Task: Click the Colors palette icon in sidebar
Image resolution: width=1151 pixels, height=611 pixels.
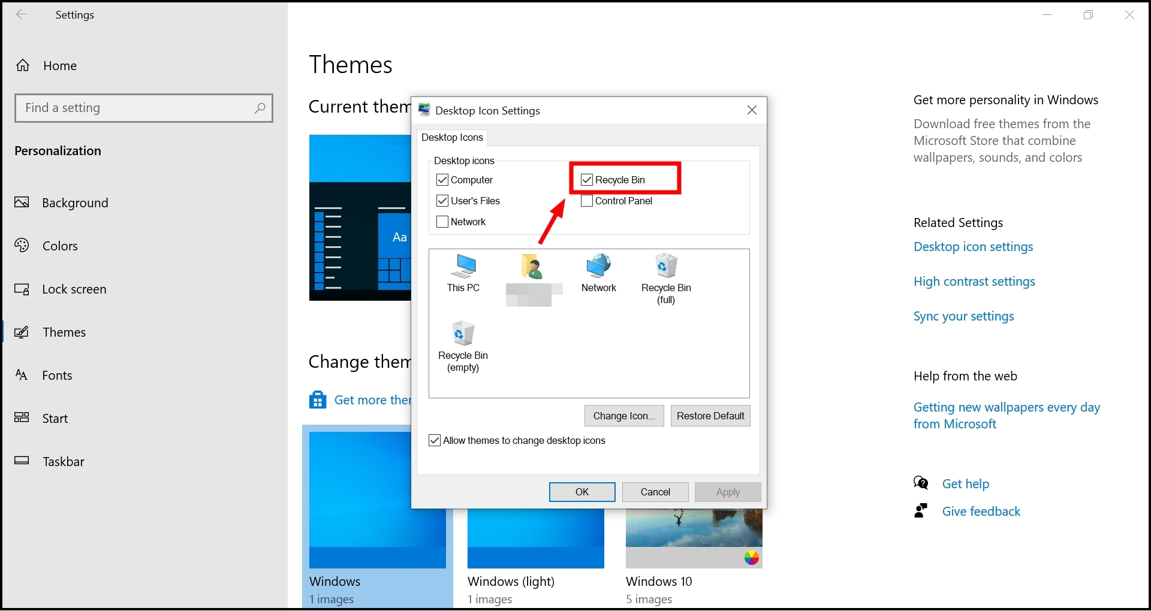Action: pyautogui.click(x=22, y=246)
